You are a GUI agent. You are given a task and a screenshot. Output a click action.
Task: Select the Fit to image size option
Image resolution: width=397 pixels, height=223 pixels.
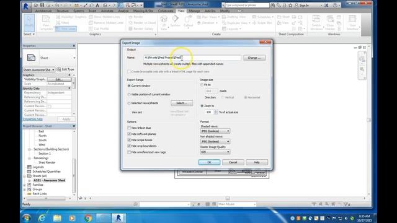(x=202, y=85)
